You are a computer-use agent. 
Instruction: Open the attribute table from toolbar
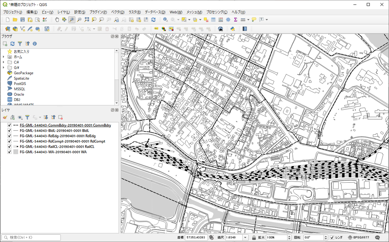(213, 20)
